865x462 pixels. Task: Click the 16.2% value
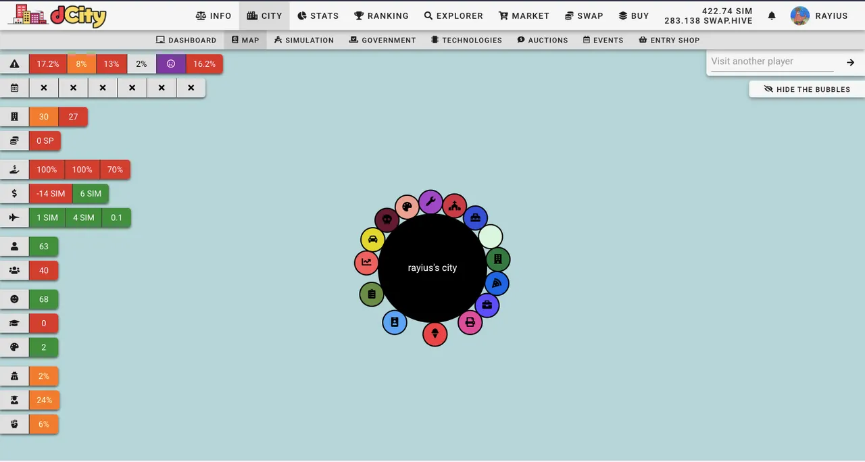(x=204, y=64)
